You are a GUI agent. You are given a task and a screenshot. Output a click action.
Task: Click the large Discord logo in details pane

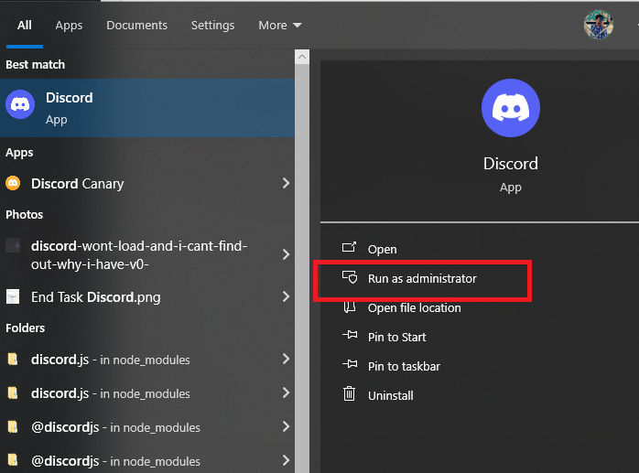(510, 108)
